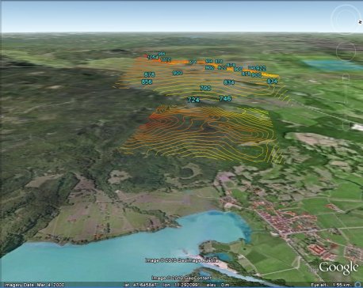
Task: Click the small distant lake near the horizon
Action: click(x=331, y=64)
